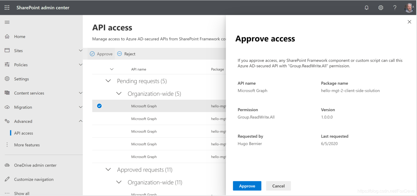The image size is (417, 196).
Task: Click hello-mgt-2-client-side-solution package name
Action: (x=350, y=91)
